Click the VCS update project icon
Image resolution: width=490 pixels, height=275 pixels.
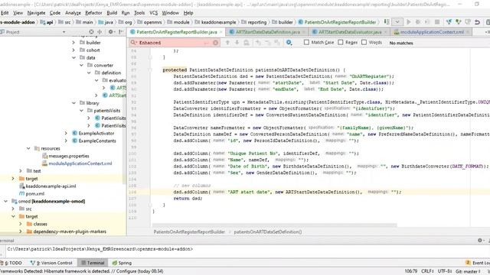449,22
